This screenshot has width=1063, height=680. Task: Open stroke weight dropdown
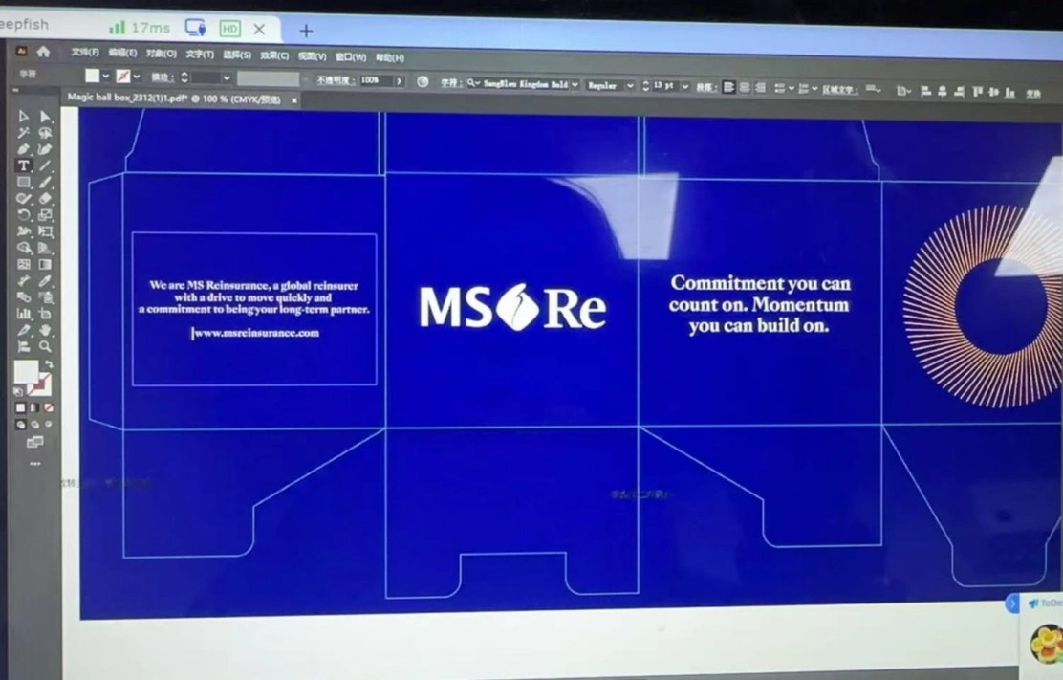(227, 78)
